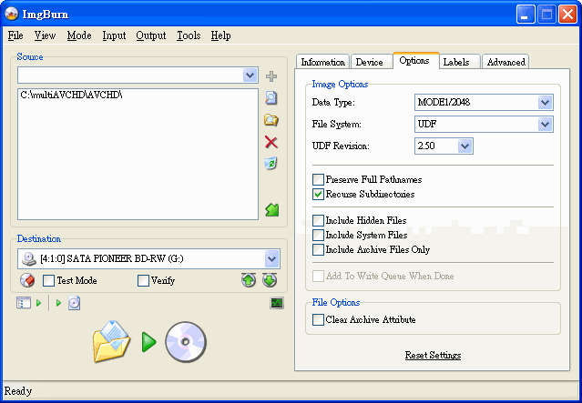Remove selected source with red X
The height and width of the screenshot is (403, 582).
tap(271, 142)
